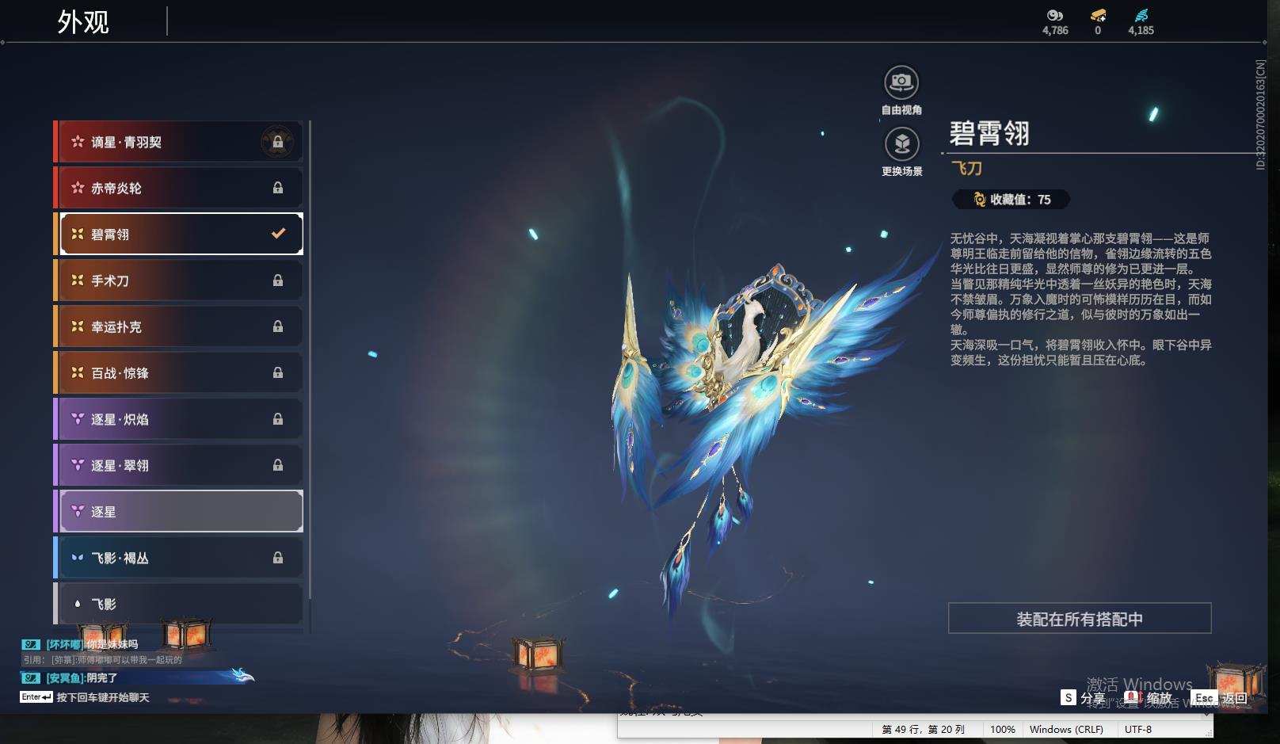Click lock icon on 逐星·炽焰 row
The image size is (1280, 744).
[x=278, y=419]
